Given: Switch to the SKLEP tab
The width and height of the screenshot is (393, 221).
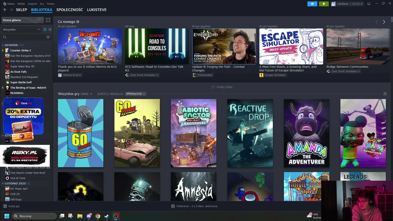Looking at the screenshot, I should pyautogui.click(x=21, y=10).
